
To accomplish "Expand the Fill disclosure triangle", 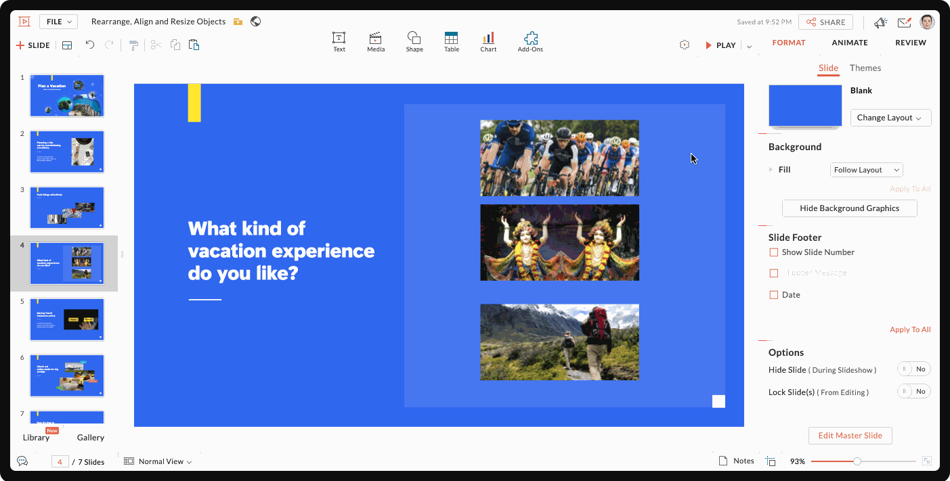I will pos(771,170).
